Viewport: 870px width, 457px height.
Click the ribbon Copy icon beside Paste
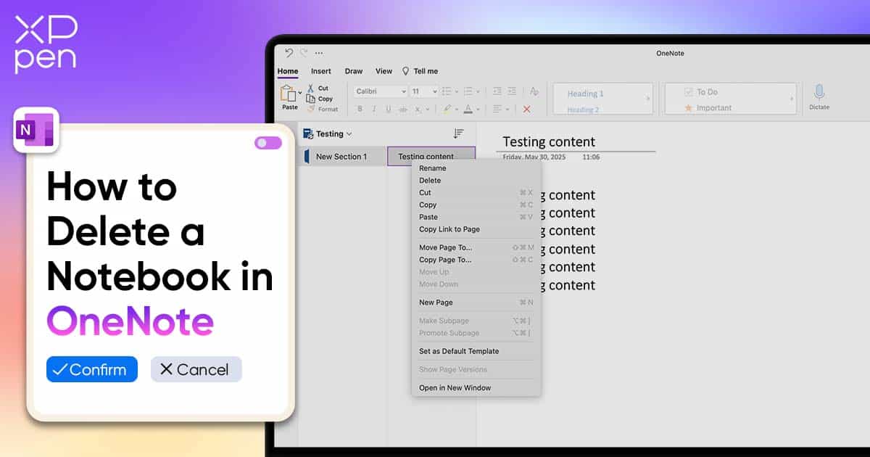(x=311, y=99)
